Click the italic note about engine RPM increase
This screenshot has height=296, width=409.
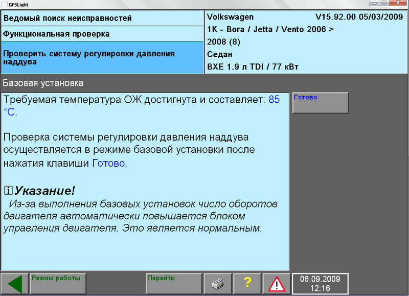tap(140, 216)
